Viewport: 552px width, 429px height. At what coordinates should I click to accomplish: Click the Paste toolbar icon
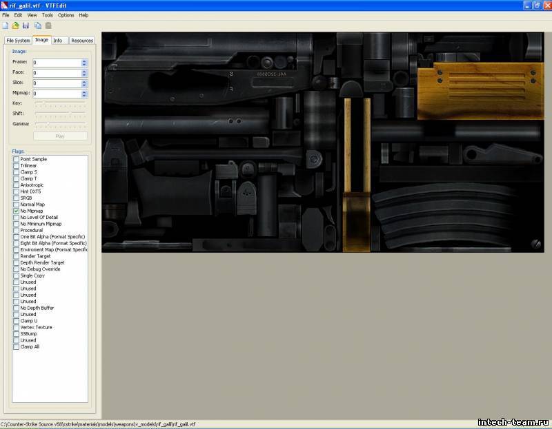[48, 25]
